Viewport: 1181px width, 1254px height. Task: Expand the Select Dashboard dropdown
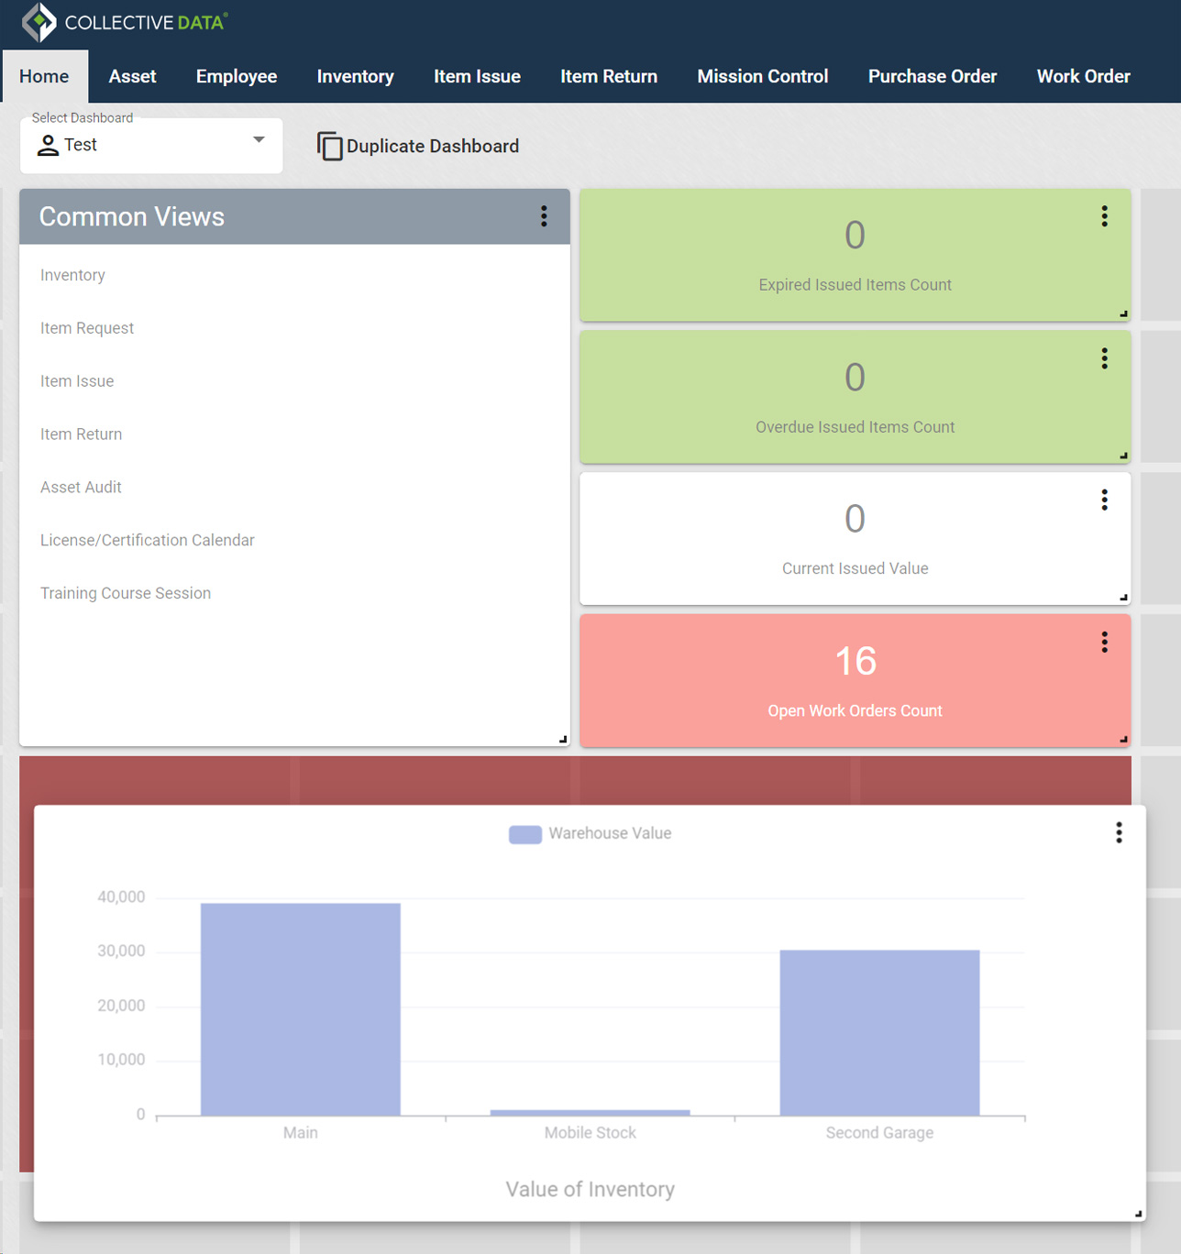[x=150, y=145]
